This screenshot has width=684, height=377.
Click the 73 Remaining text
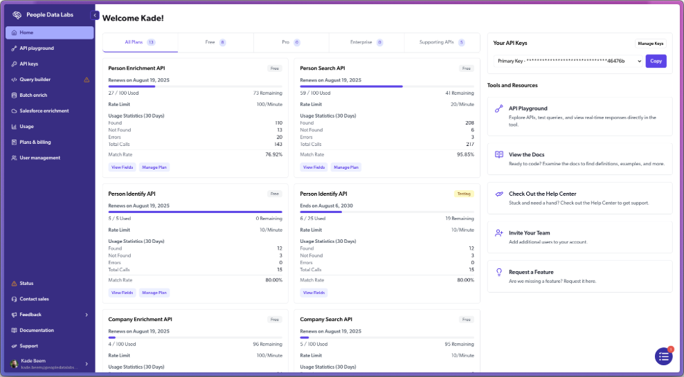[x=268, y=93]
